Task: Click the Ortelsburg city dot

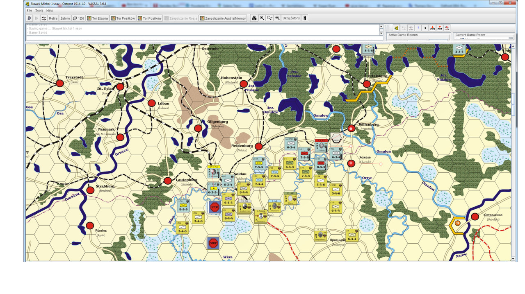Action: [366, 84]
